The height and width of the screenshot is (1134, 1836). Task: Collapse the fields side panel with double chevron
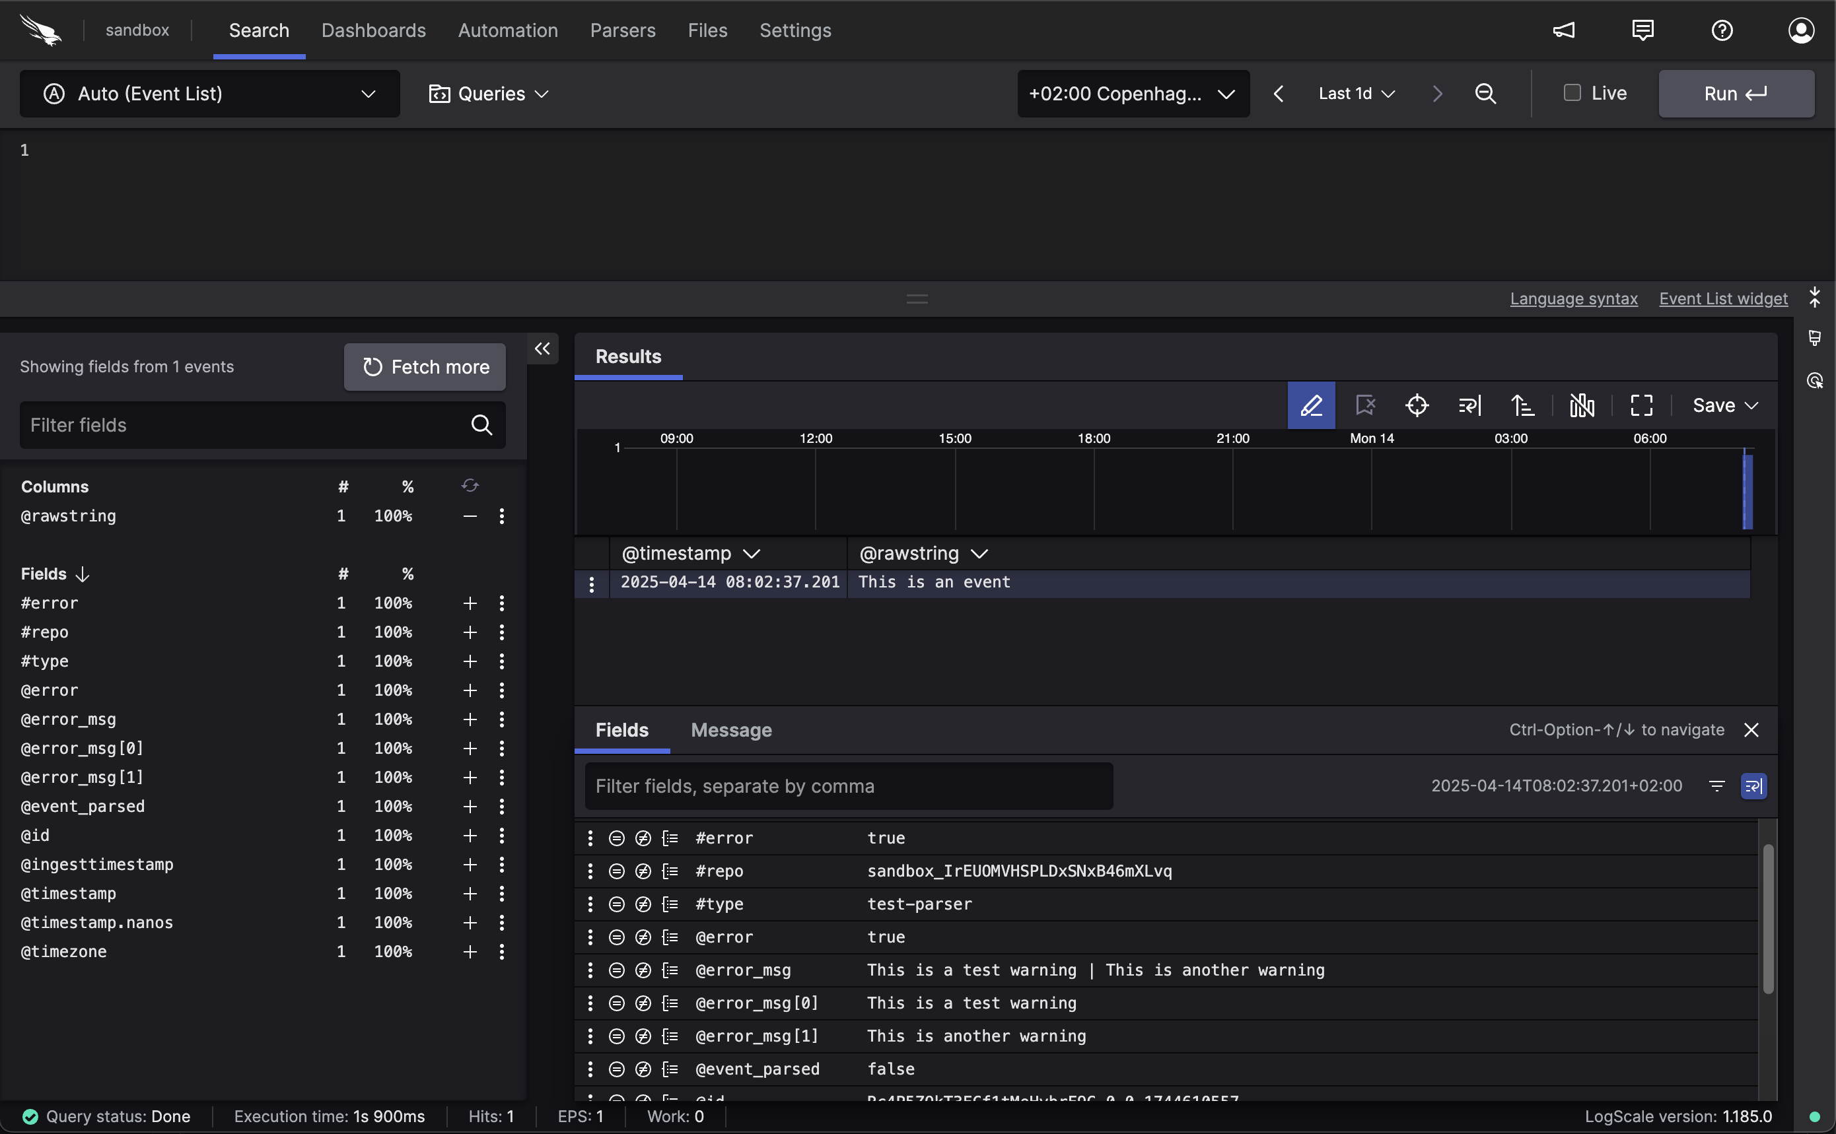click(x=542, y=349)
